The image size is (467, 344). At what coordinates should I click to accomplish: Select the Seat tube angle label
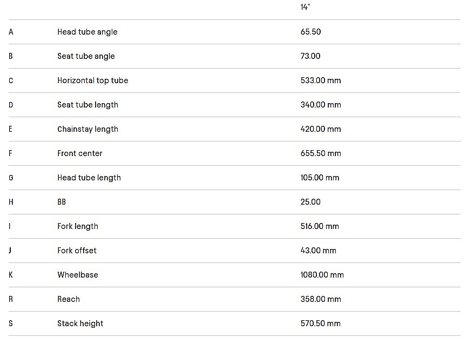[86, 56]
